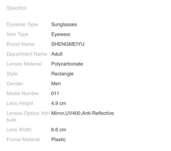Click the Rectangle style value
The image size is (171, 151).
[63, 74]
